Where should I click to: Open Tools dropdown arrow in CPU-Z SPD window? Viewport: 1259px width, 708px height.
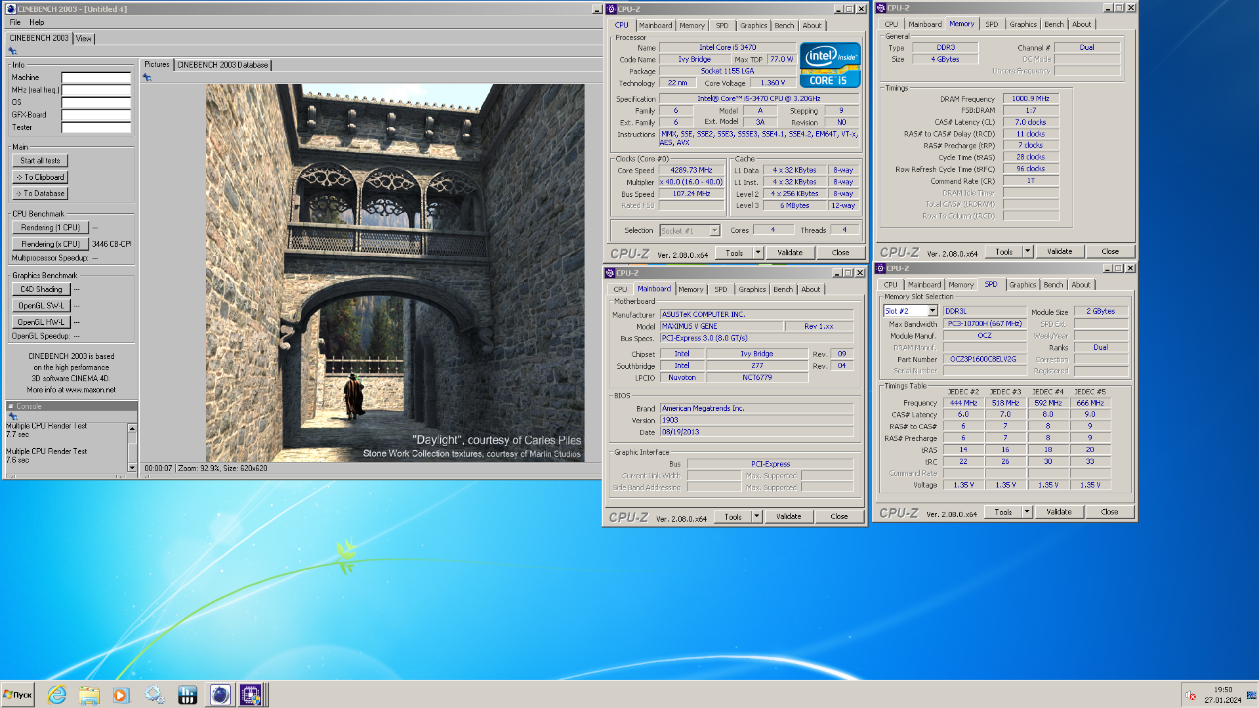click(1027, 512)
